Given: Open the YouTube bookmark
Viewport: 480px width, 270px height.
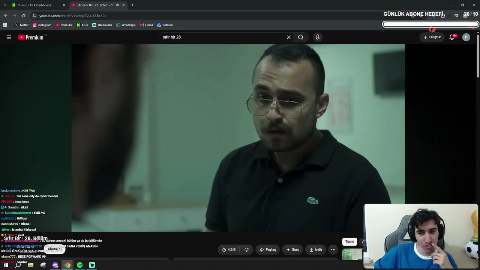Looking at the screenshot, I should 64,25.
